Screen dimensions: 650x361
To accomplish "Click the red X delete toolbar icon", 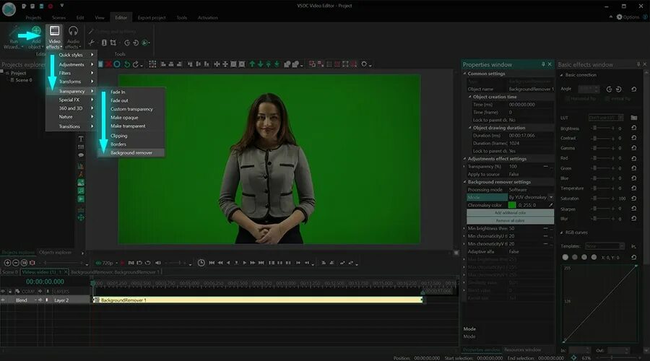I will pyautogui.click(x=108, y=64).
